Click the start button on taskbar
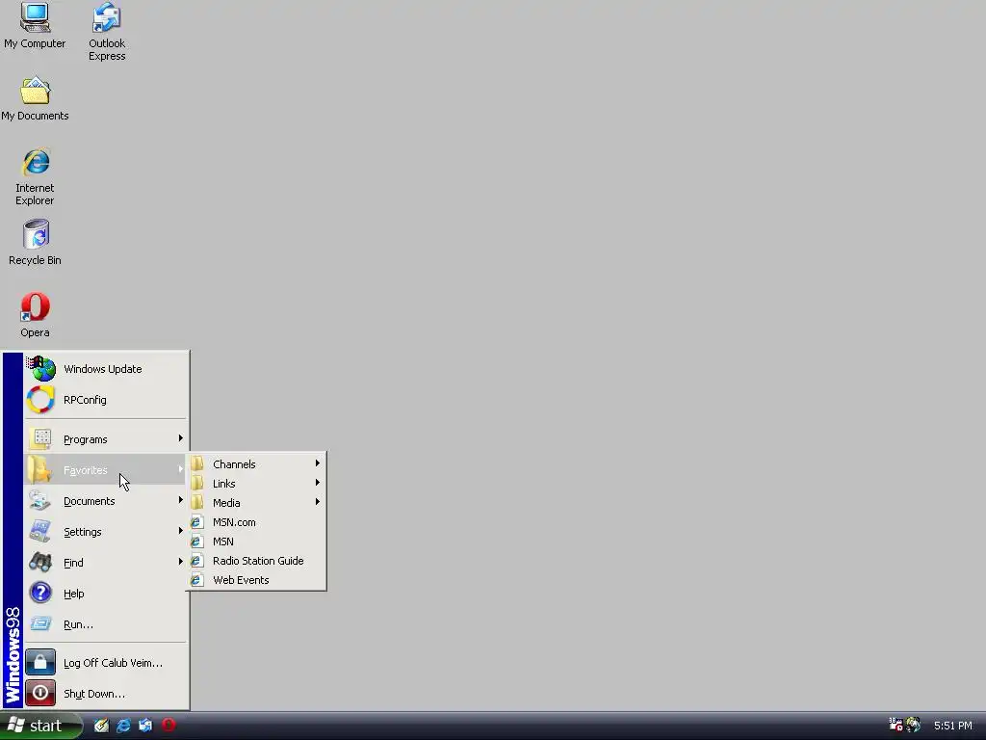The image size is (986, 740). click(40, 726)
